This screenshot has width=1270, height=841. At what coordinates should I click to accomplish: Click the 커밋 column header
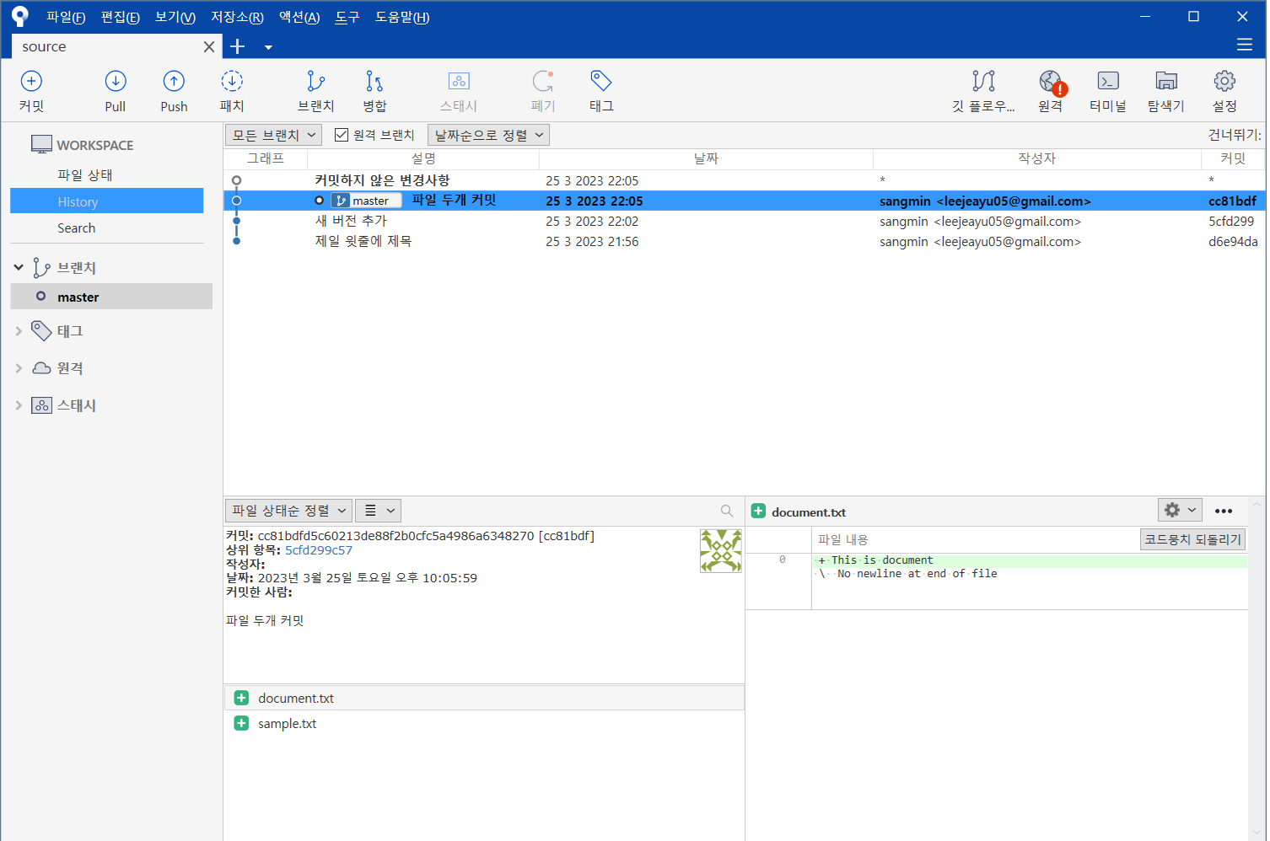coord(1233,158)
